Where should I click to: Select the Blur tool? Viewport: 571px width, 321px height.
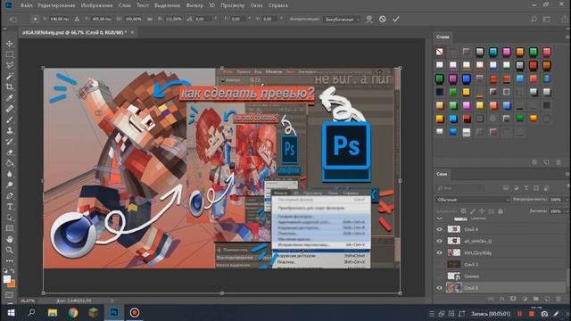pos(10,174)
